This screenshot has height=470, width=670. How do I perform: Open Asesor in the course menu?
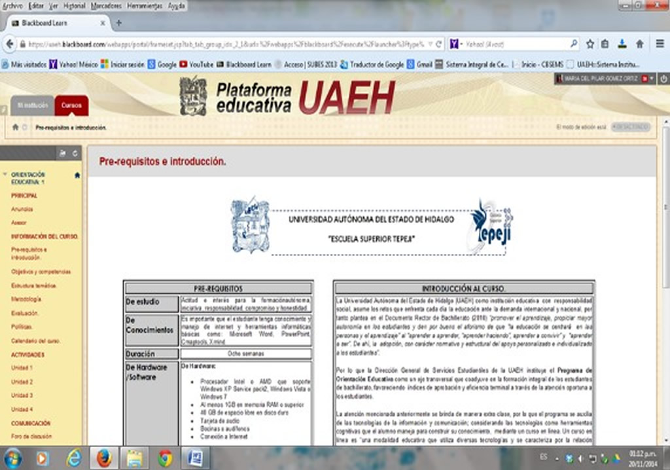coord(19,223)
